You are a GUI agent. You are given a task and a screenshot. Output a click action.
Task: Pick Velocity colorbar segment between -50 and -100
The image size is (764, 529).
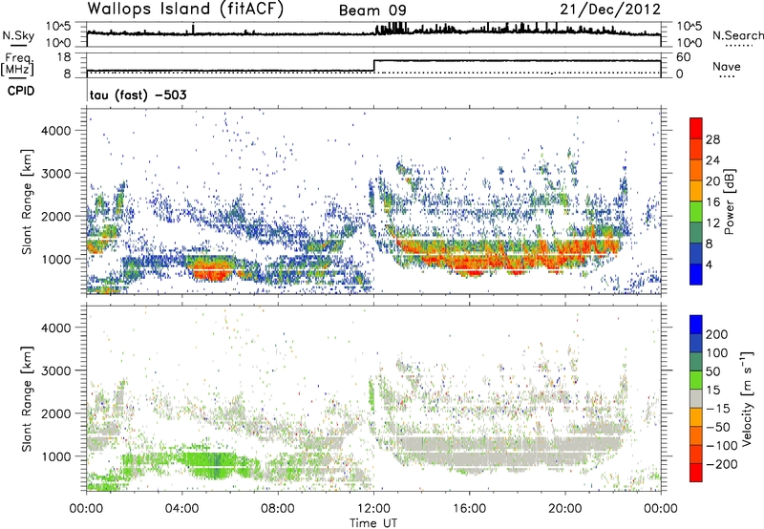coord(696,435)
